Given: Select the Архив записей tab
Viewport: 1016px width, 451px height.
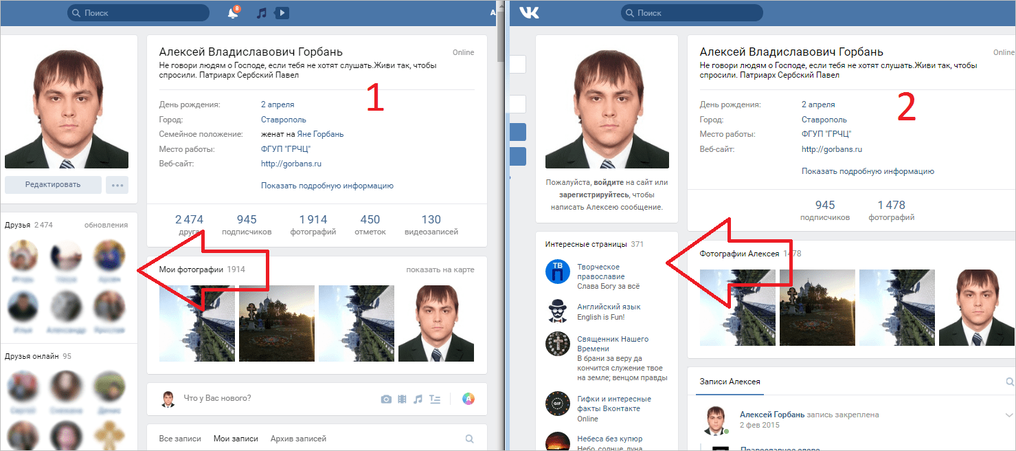Looking at the screenshot, I should pyautogui.click(x=298, y=439).
